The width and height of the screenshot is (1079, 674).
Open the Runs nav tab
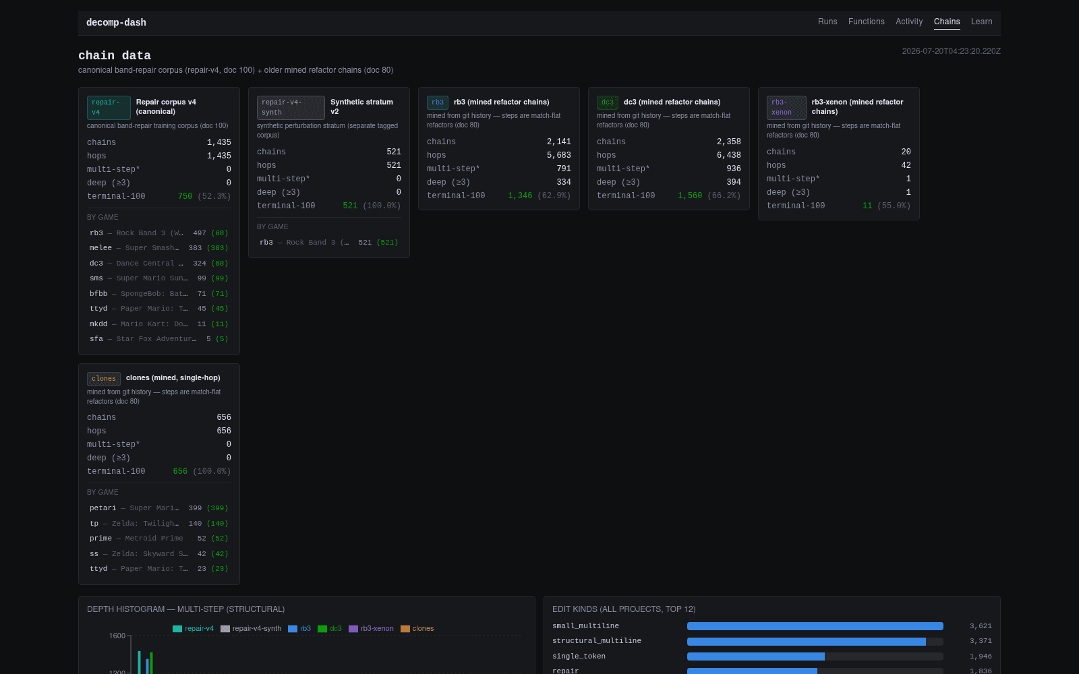point(827,22)
